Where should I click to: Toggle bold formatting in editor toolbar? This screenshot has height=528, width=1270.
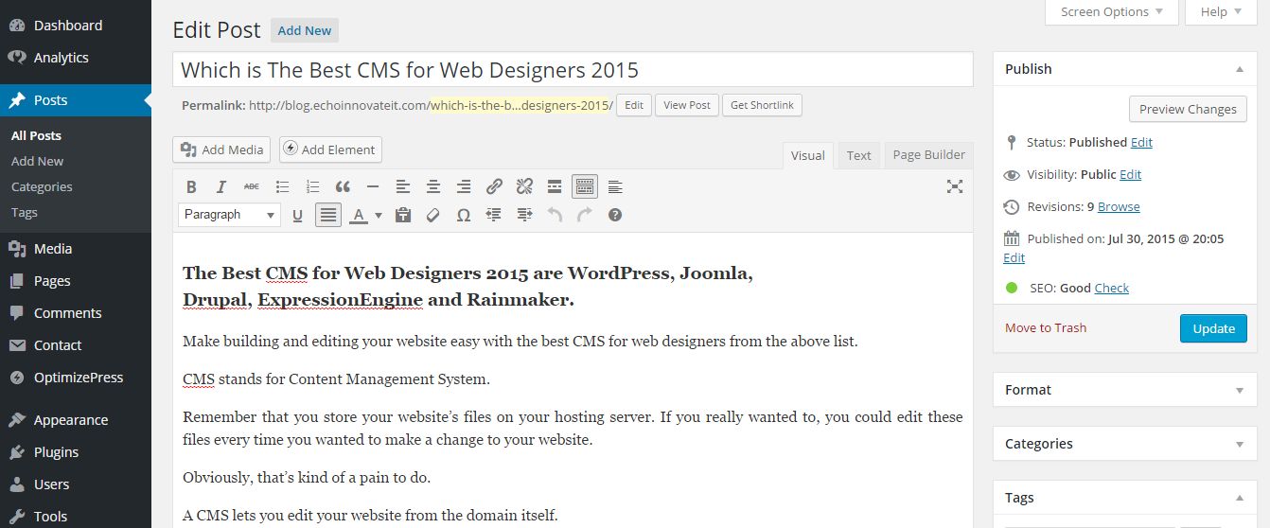pyautogui.click(x=191, y=186)
